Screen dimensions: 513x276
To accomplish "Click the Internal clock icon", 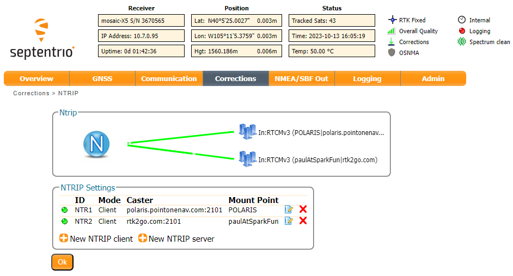I will [462, 20].
